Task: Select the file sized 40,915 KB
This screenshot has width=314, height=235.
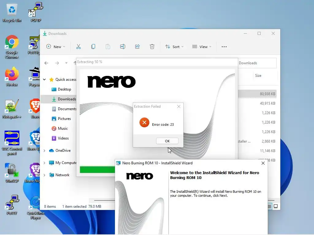Action: coord(257,103)
